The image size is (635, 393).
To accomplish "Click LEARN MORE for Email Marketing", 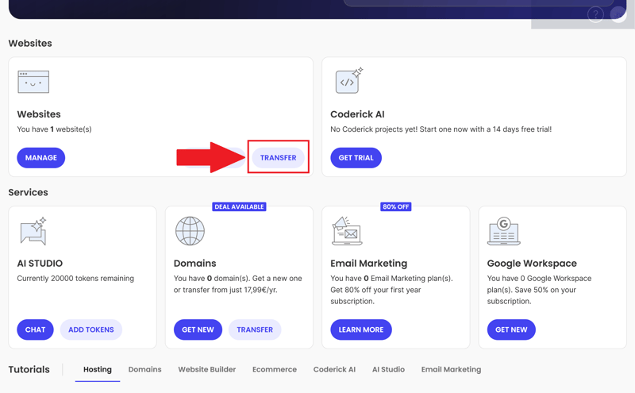I will coord(361,329).
